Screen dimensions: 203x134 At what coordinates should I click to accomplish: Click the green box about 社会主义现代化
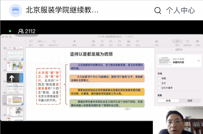107,103
